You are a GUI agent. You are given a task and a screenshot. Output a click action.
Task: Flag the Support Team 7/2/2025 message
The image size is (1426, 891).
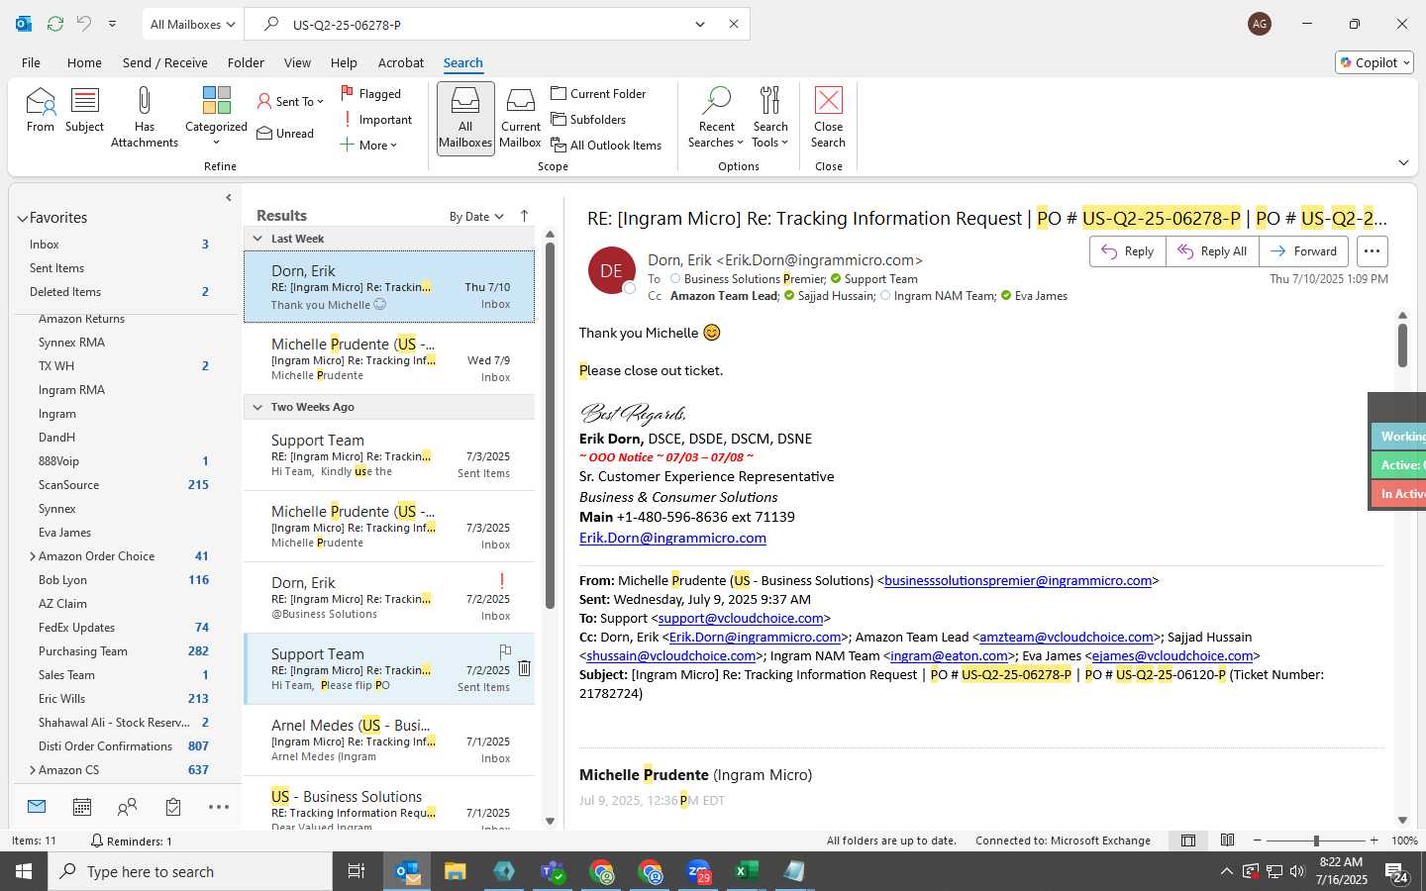(x=505, y=650)
